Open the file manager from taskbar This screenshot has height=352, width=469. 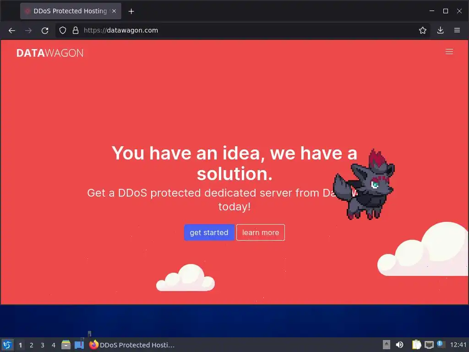66,345
